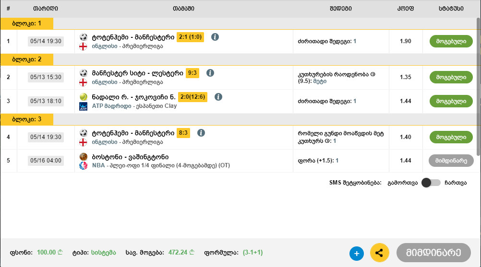Select the ბლოკი: 1 tab

click(27, 23)
